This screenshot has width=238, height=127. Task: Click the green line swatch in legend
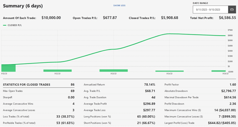pos(5,25)
